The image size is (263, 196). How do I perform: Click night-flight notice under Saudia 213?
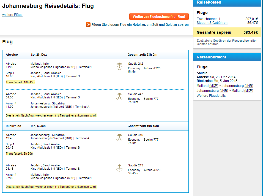point(51,187)
